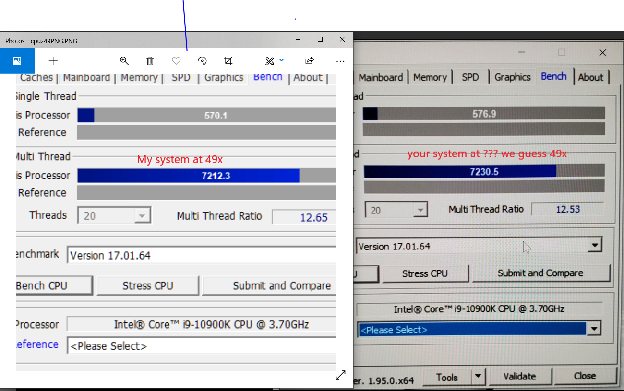Click Submit and Compare in left image

[270, 286]
